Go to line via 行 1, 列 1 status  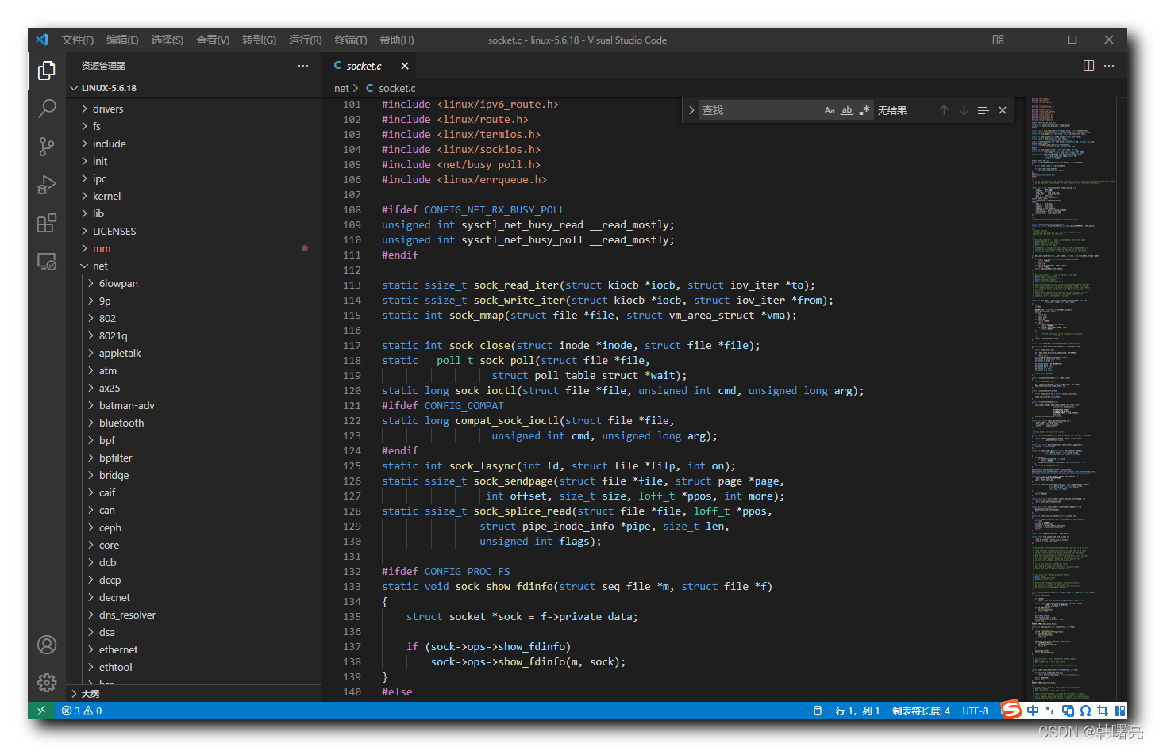(x=857, y=711)
